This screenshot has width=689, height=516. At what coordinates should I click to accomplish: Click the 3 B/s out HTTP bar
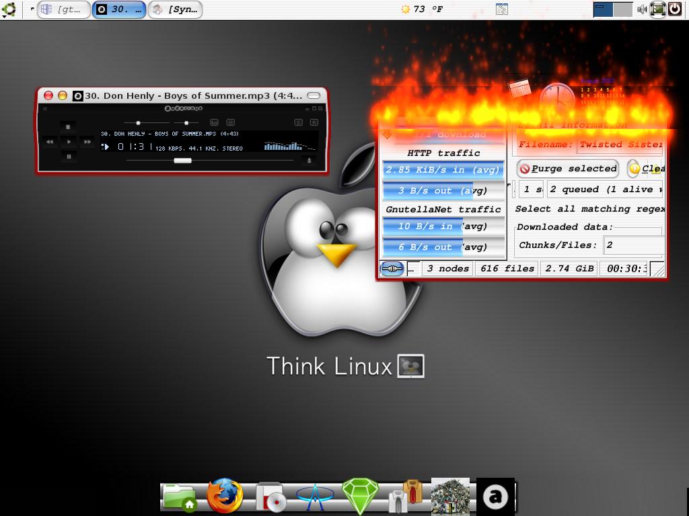pos(443,190)
